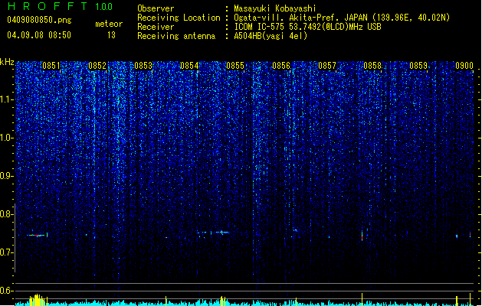
Task: Click the 0.9 kHz axis label
Action: pos(6,176)
